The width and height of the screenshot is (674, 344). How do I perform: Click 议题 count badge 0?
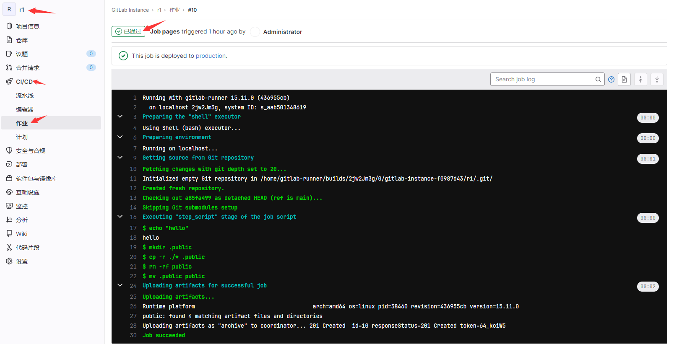[91, 54]
